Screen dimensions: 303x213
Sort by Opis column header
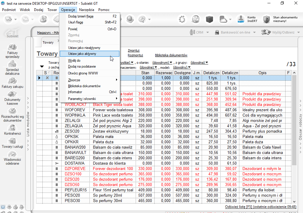[262, 73]
